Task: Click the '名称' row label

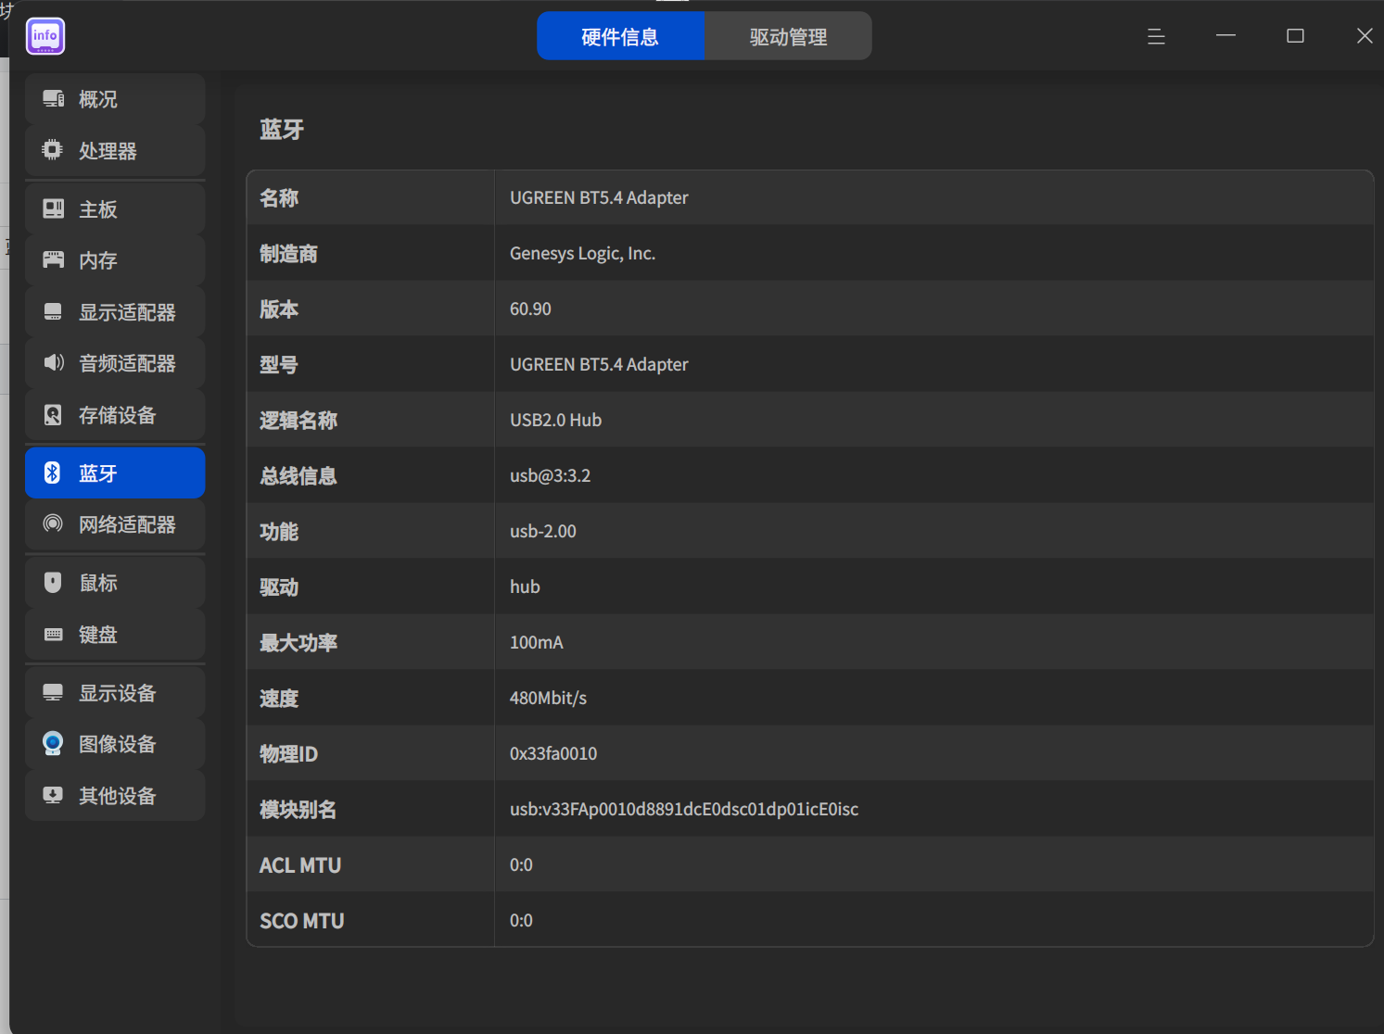Action: (279, 197)
